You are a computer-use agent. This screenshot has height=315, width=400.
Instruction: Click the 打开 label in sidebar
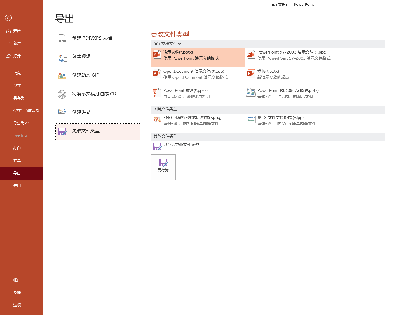point(17,56)
